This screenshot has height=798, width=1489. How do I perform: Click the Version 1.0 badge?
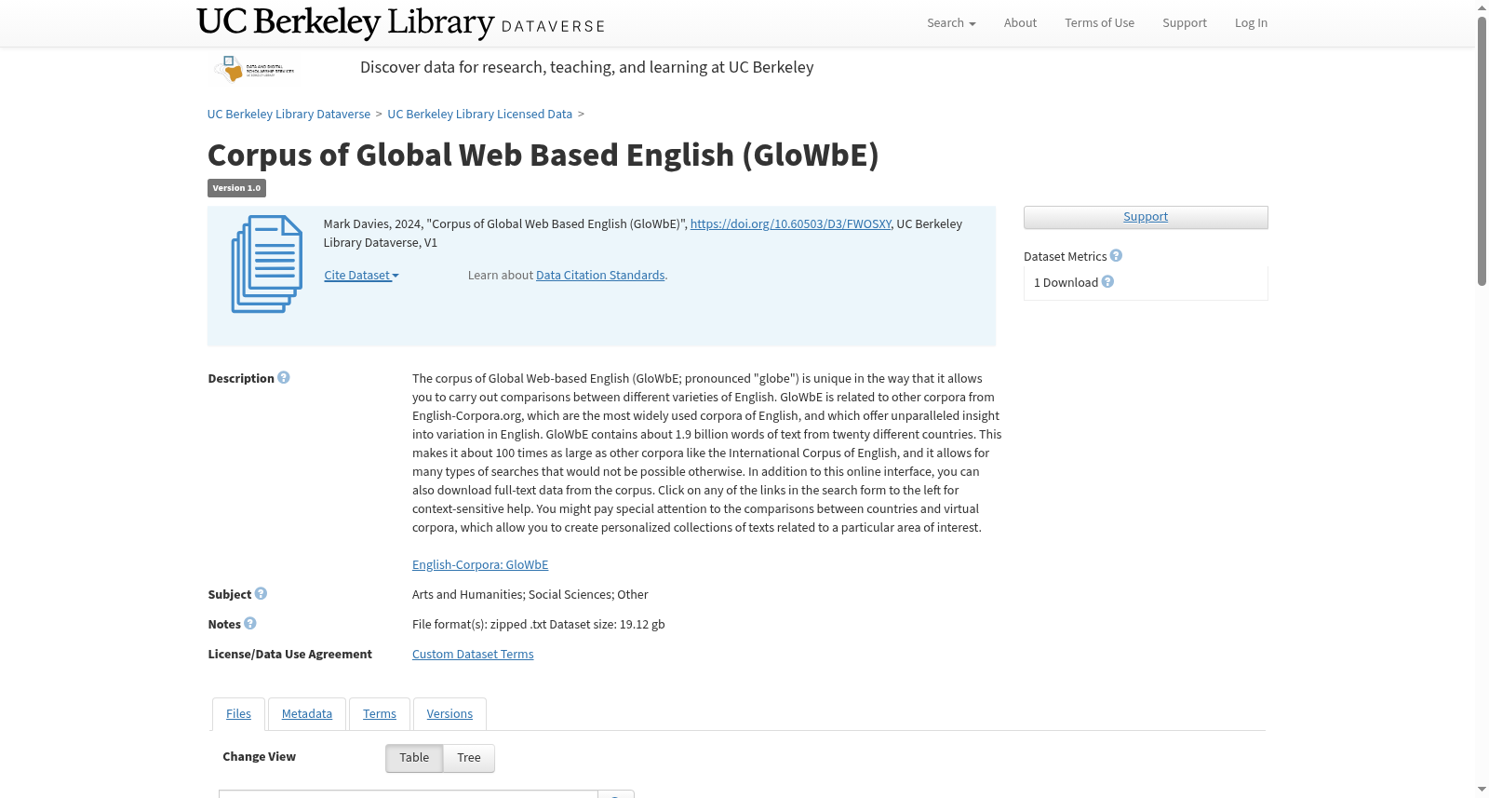click(236, 188)
